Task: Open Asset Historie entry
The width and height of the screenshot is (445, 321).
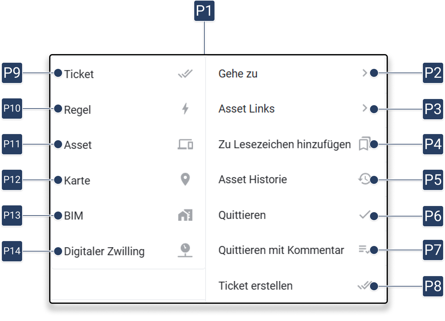Action: (x=253, y=180)
